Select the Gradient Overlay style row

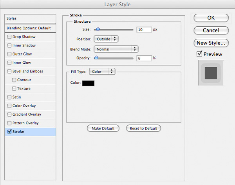coord(31,115)
